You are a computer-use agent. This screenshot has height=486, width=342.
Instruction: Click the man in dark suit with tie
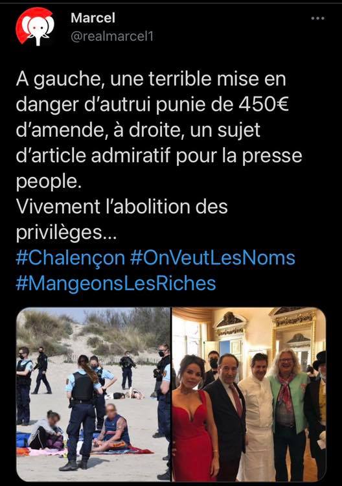coord(227,417)
